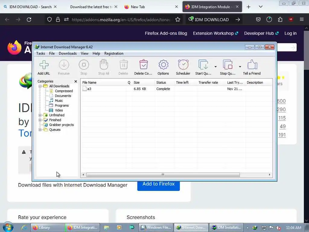
Task: Select the Programs category
Action: click(62, 105)
